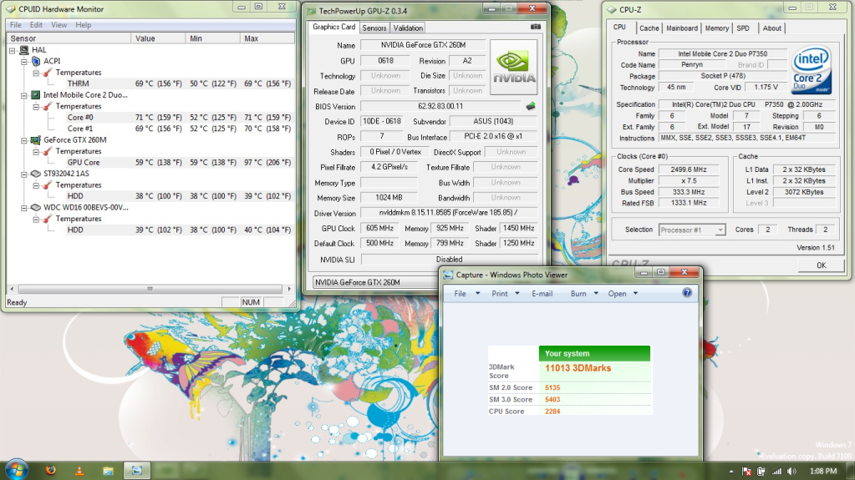
Task: Click the active Photo Viewer taskbar button
Action: point(136,470)
